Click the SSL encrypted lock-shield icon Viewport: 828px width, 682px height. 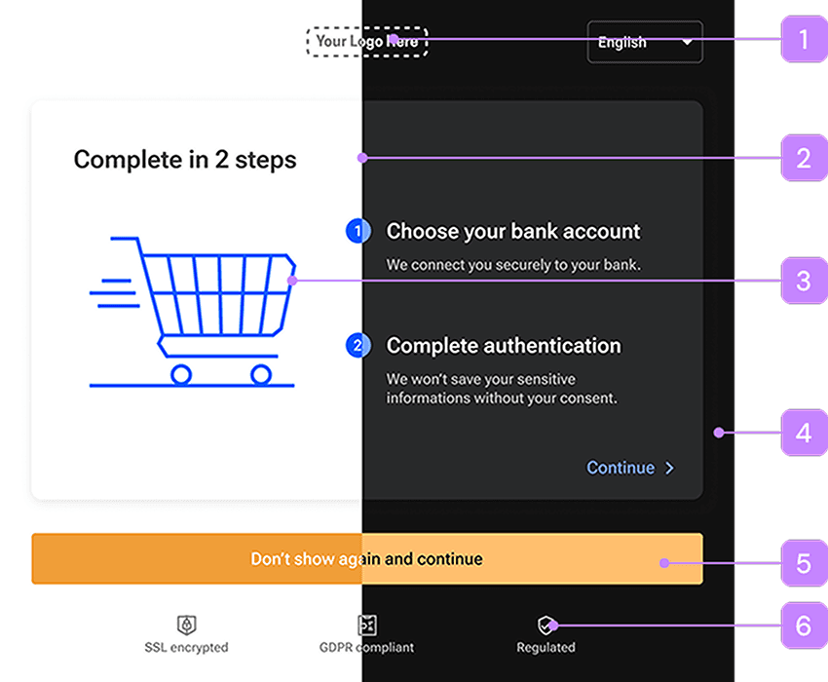tap(186, 625)
